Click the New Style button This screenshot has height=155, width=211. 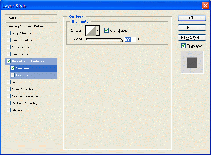(191, 37)
